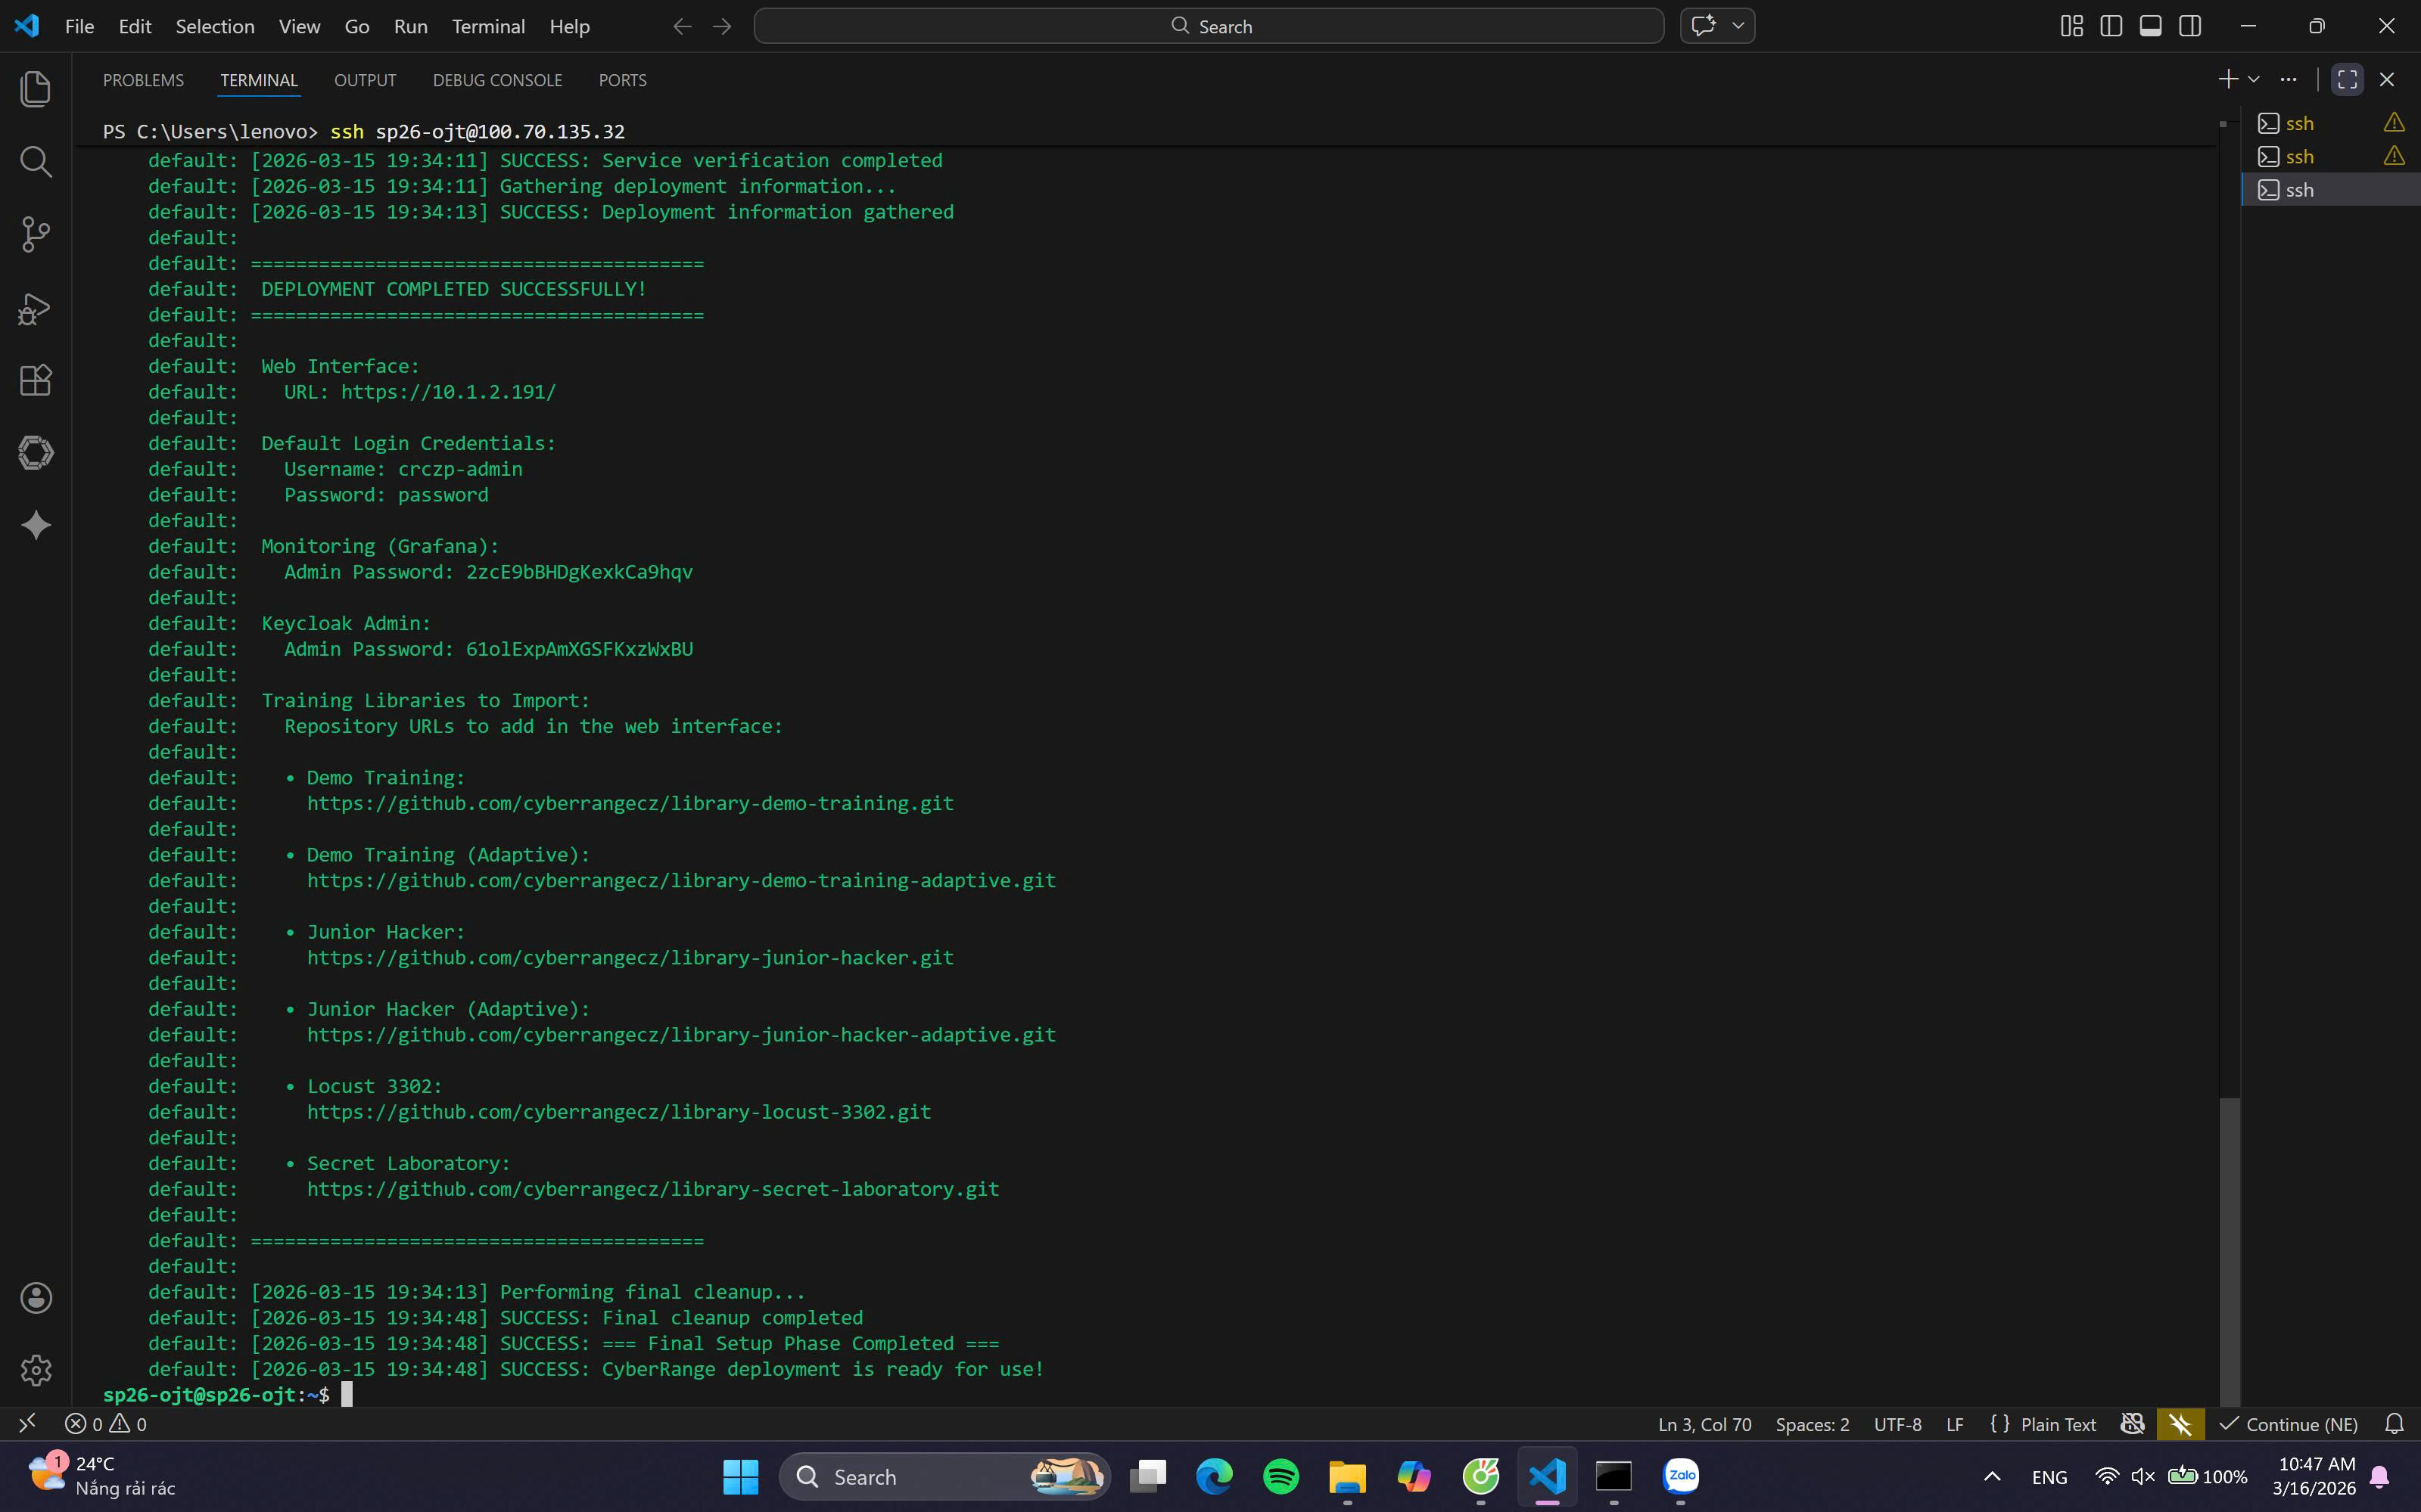2421x1512 pixels.
Task: Open the Copilot chat dropdown arrow
Action: 1738,26
